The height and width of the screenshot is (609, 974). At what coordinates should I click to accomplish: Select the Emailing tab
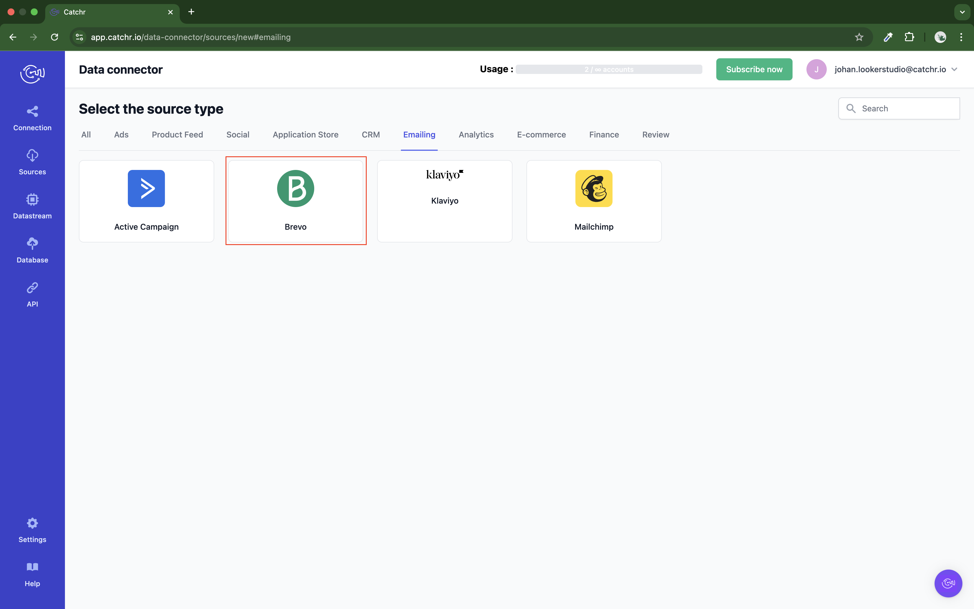(419, 135)
